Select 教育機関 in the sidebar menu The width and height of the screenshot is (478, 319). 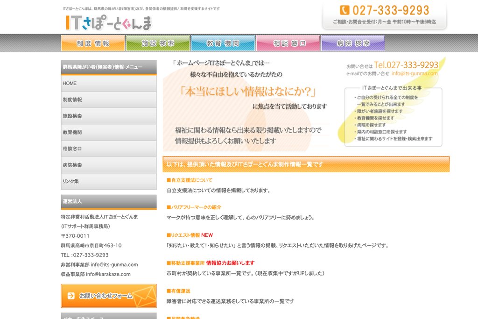109,132
